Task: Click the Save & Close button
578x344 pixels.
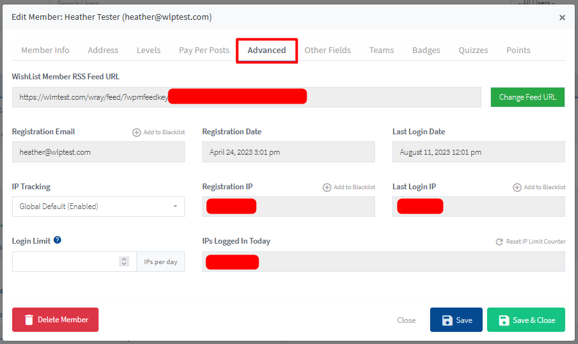Action: [526, 320]
